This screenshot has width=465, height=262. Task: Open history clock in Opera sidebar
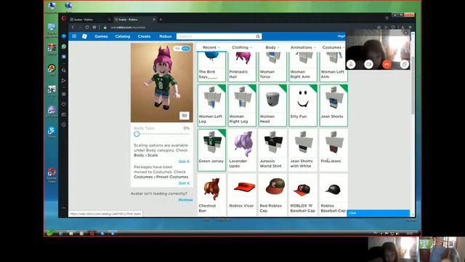click(64, 124)
